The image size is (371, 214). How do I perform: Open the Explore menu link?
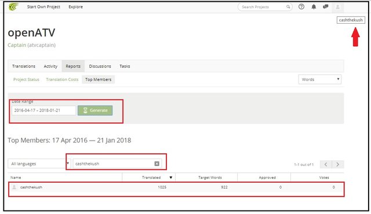click(76, 7)
